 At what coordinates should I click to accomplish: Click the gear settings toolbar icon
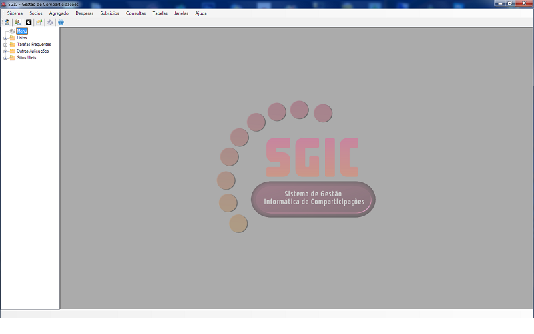point(50,22)
